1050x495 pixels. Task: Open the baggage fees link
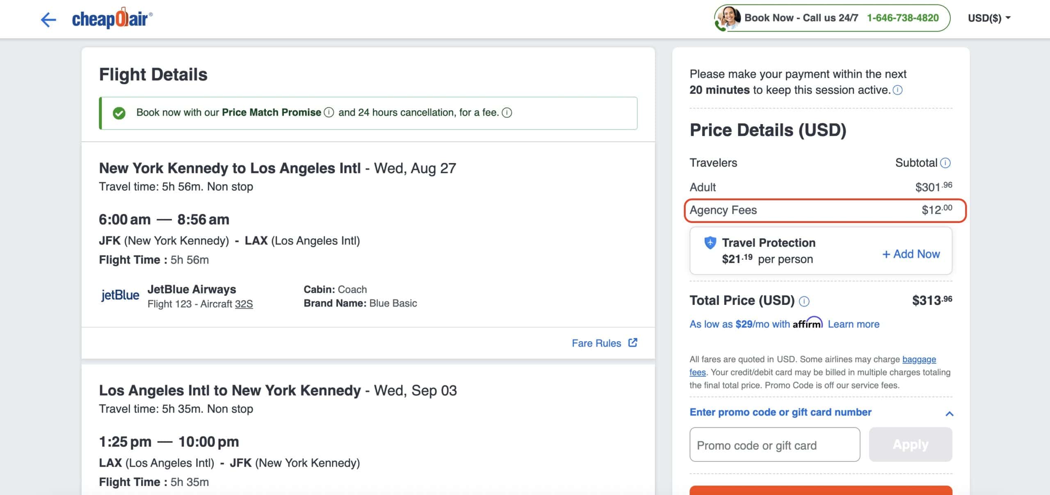(x=919, y=359)
